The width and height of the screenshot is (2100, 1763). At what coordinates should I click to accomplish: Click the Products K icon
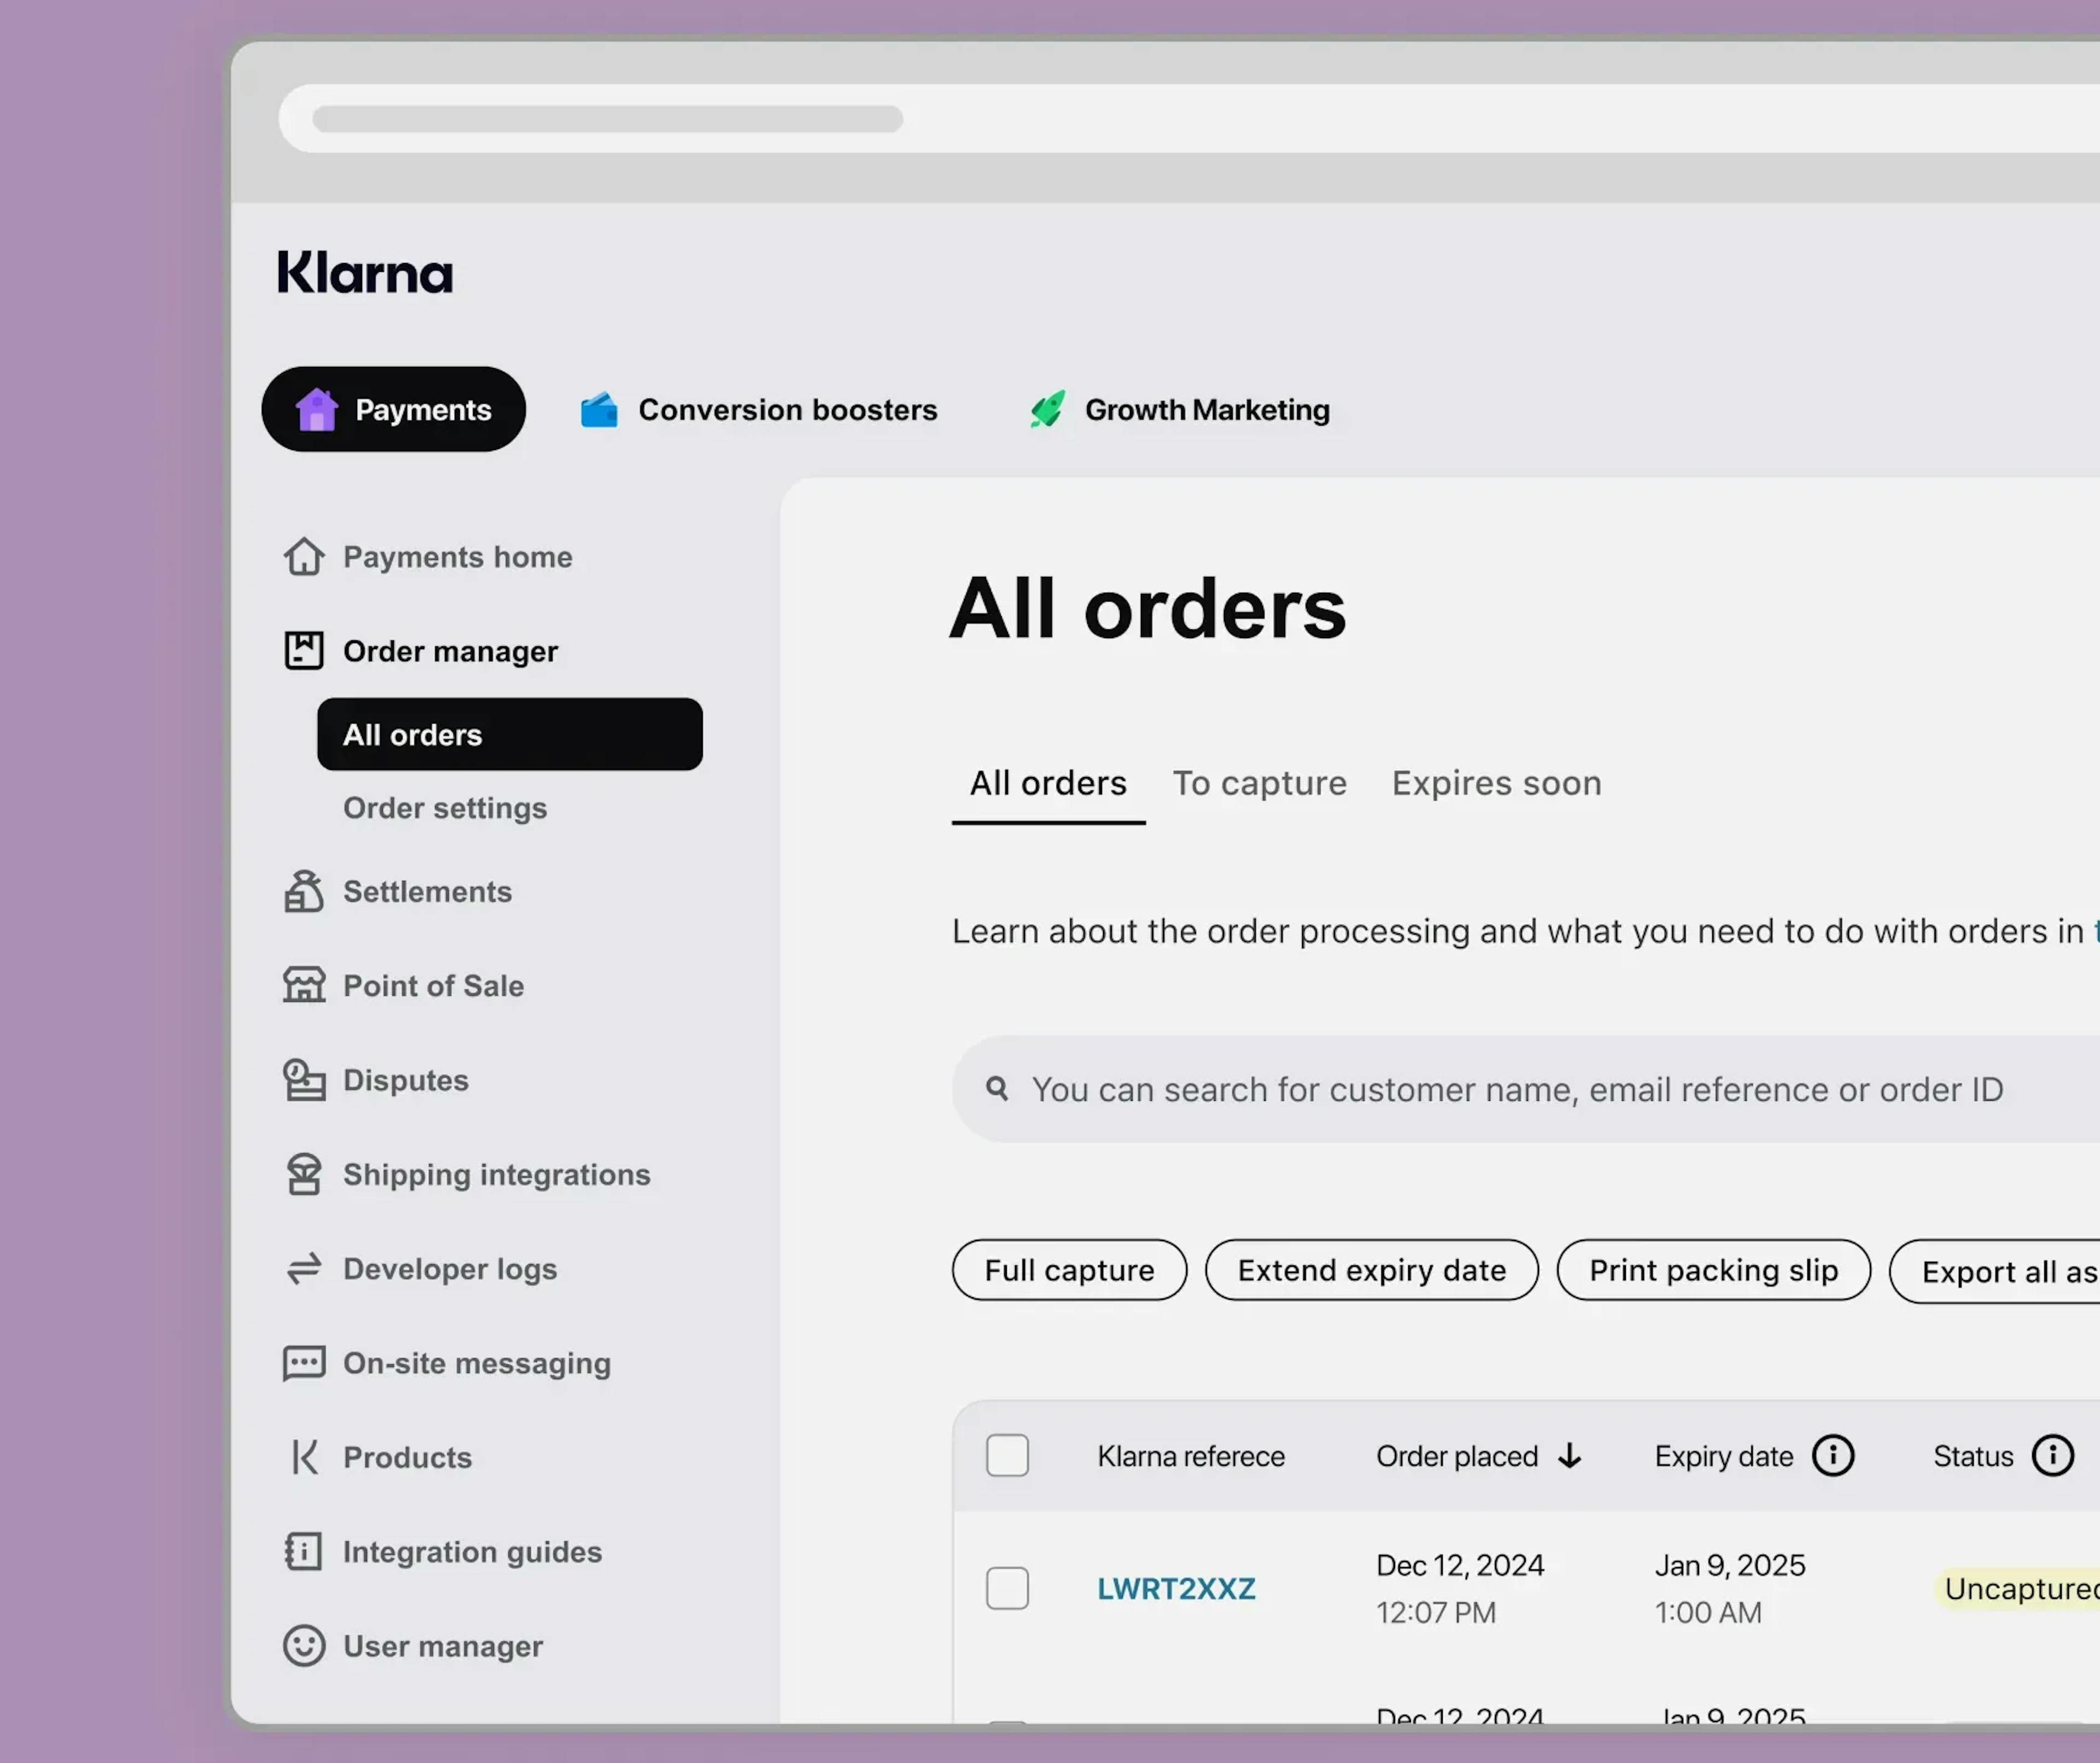click(x=305, y=1457)
